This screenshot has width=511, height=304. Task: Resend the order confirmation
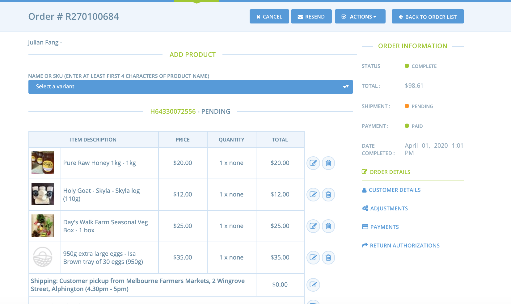point(311,16)
